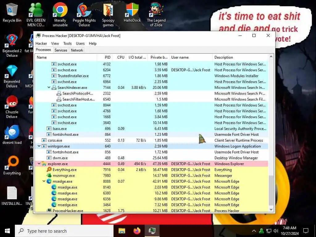The image size is (316, 237).
Task: Click the 'Type here to search' box
Action: [64, 231]
